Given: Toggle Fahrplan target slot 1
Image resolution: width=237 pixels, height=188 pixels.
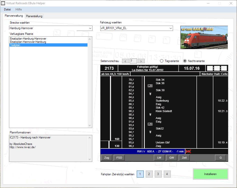Looking at the screenshot, I should click(140, 174).
